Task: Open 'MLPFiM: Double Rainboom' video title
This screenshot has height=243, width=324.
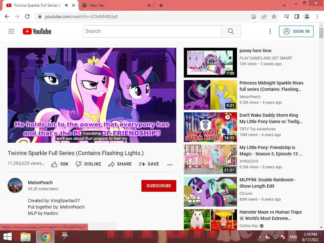Action: coord(268,183)
